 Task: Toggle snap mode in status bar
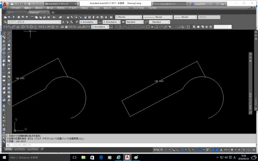point(166,150)
